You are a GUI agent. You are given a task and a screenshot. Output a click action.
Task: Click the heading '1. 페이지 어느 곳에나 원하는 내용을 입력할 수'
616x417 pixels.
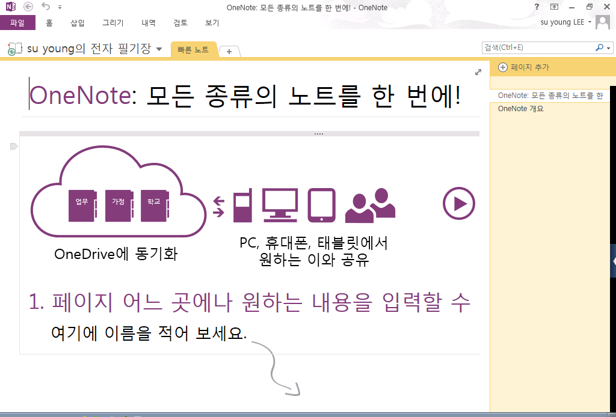[x=250, y=302]
